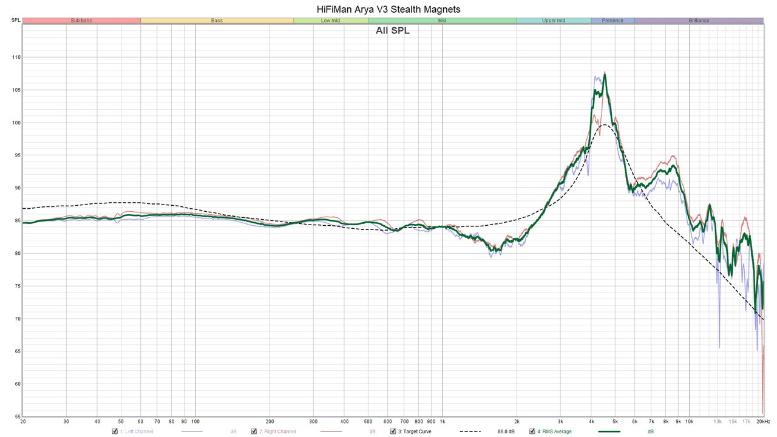Select the Presence band label
Screen dimensions: 777x437
[612, 21]
